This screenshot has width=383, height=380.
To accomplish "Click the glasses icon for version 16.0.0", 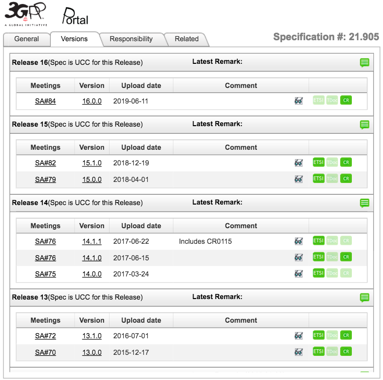I will click(299, 101).
